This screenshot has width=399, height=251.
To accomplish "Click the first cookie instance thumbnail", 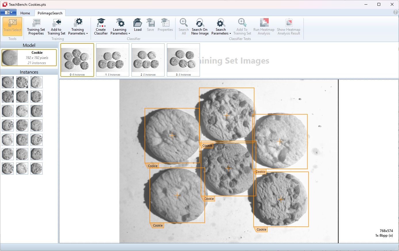I will 8,82.
